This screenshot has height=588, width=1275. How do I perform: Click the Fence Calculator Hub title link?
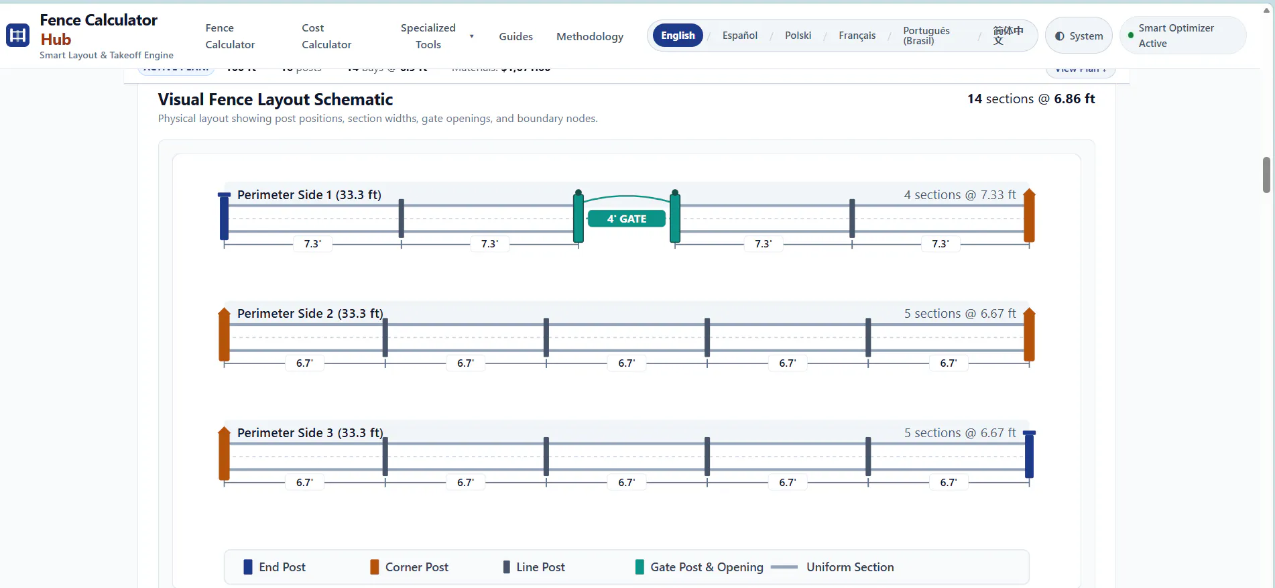point(99,30)
